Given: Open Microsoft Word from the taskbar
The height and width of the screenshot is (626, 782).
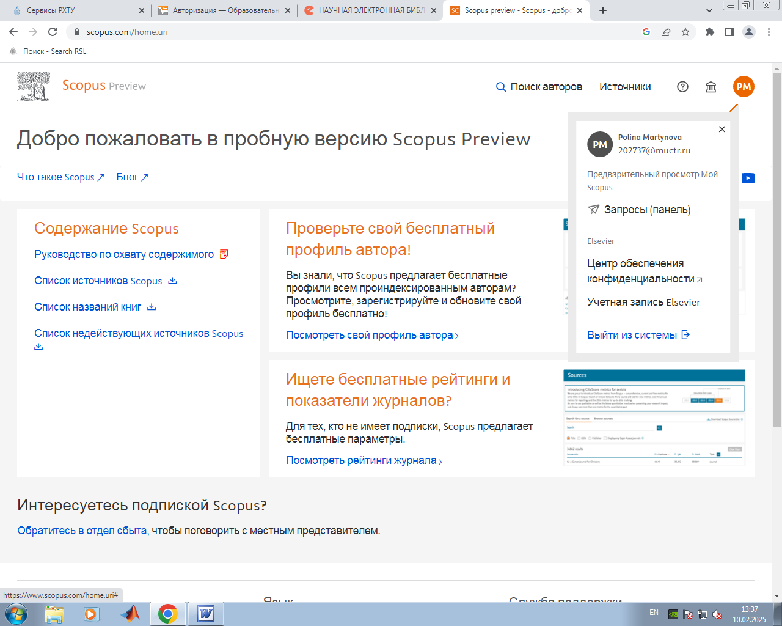Looking at the screenshot, I should [206, 613].
